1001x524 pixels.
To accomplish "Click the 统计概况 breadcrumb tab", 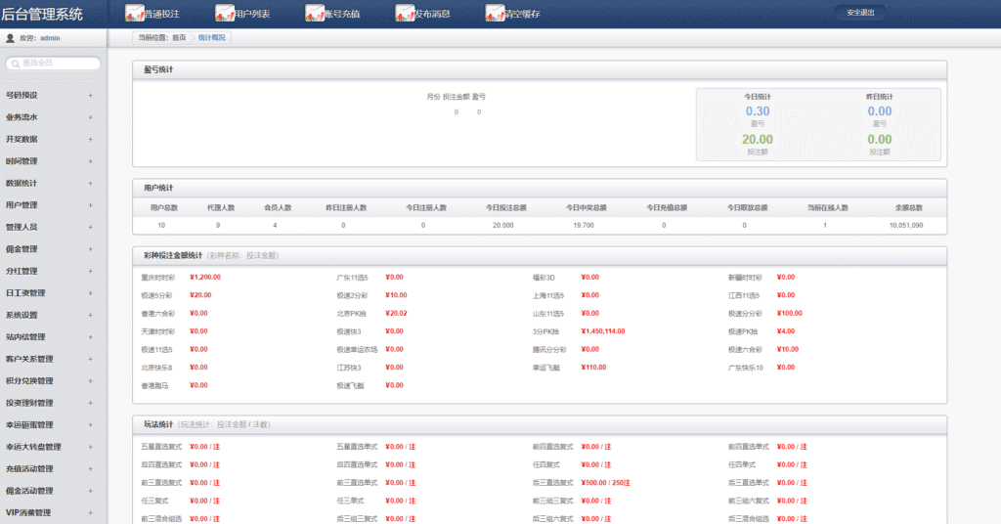I will pyautogui.click(x=211, y=38).
